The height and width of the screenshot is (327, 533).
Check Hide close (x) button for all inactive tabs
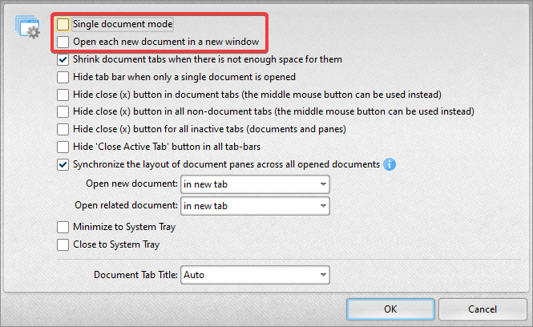click(63, 129)
